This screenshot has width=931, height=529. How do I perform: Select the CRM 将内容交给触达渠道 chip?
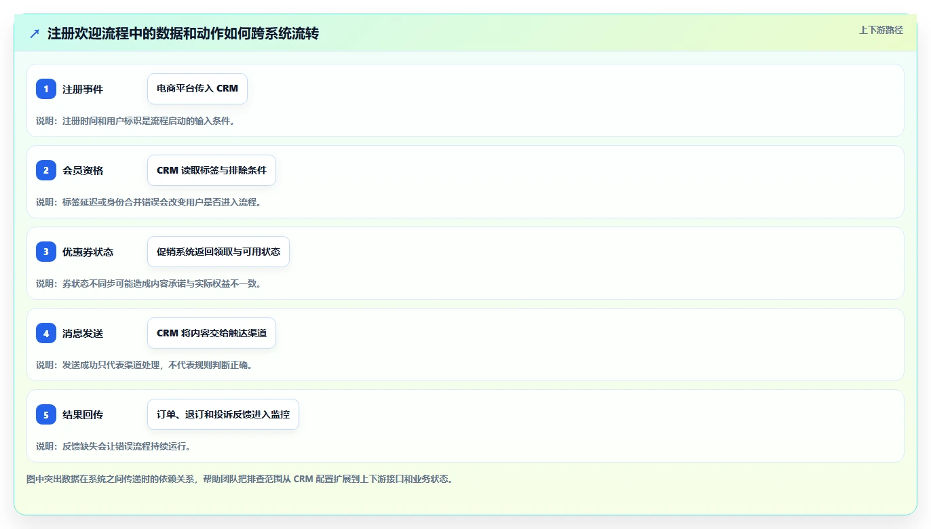click(x=212, y=333)
